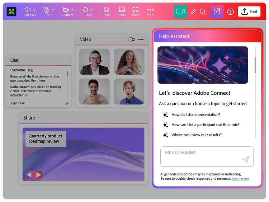Unmute the Mic icon
The image size is (269, 202).
click(46, 10)
